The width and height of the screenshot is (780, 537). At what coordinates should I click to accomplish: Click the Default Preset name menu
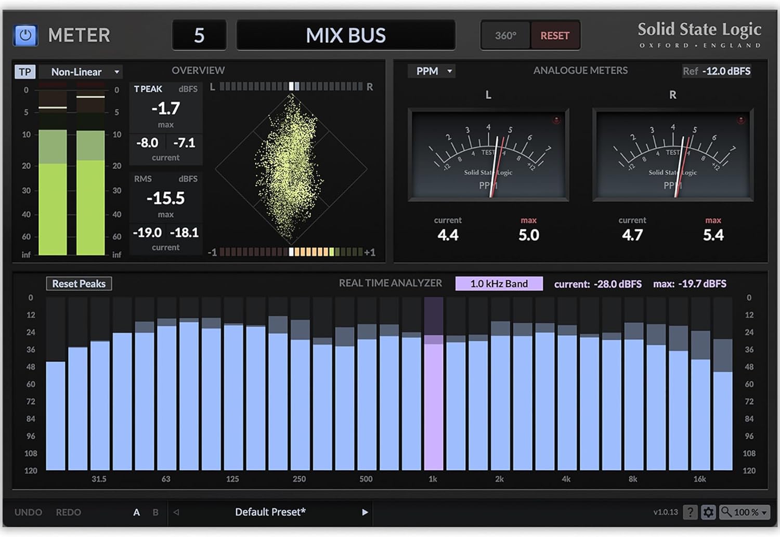[270, 513]
